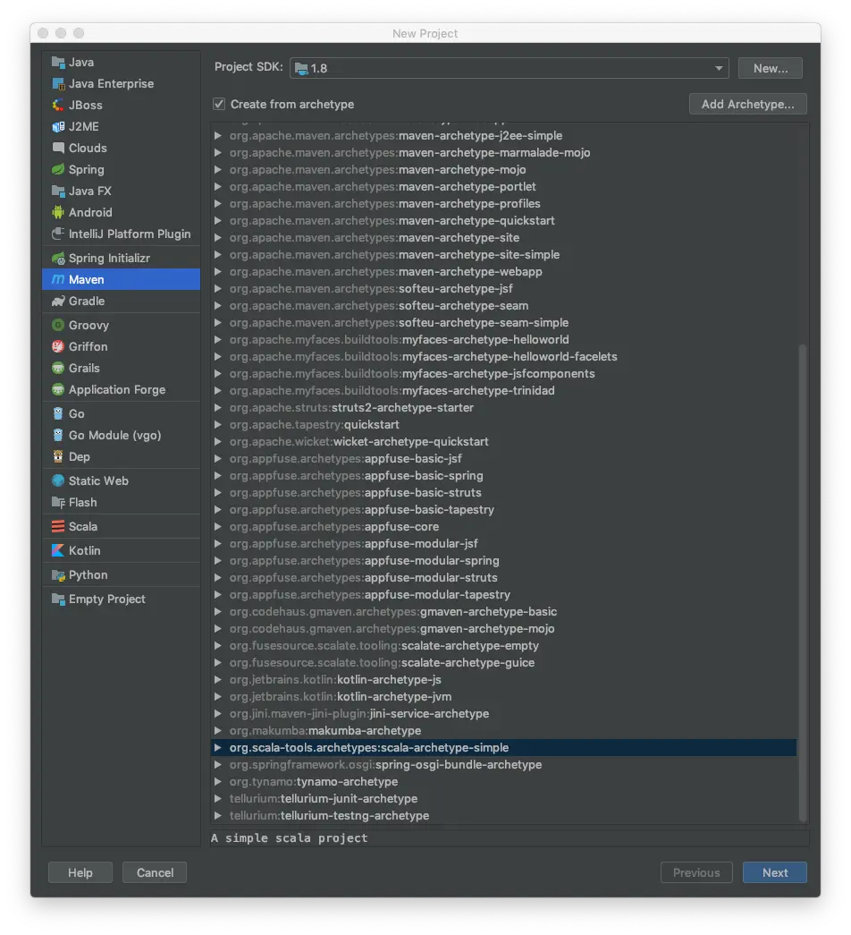Pick the Grails icon
851x935 pixels.
[x=58, y=368]
